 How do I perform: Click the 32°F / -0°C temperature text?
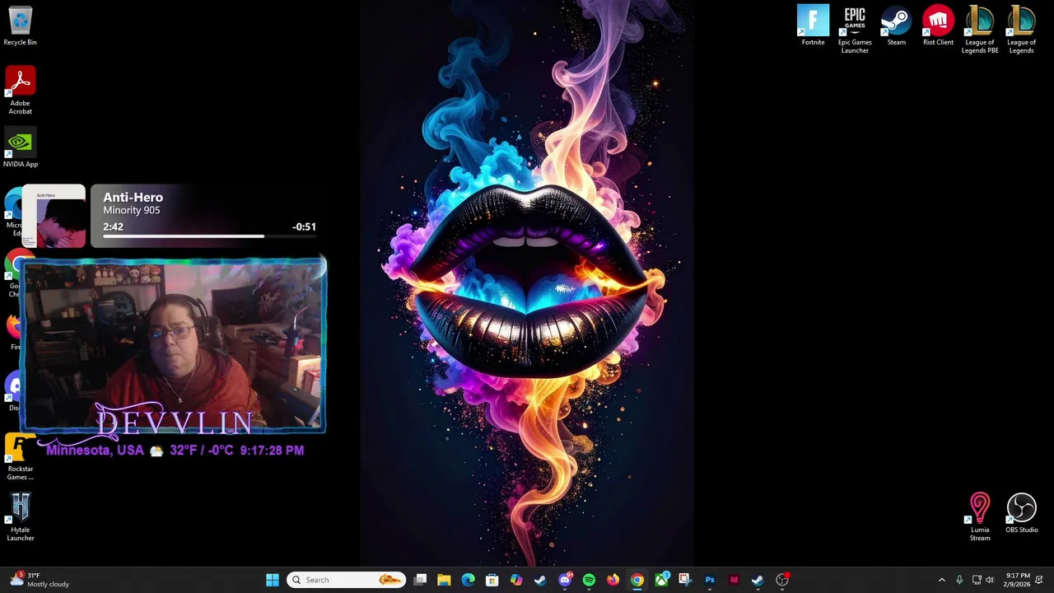click(x=202, y=451)
